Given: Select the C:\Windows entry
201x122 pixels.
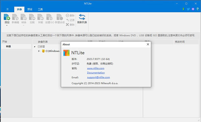Looking at the screenshot, I should tap(53, 51).
